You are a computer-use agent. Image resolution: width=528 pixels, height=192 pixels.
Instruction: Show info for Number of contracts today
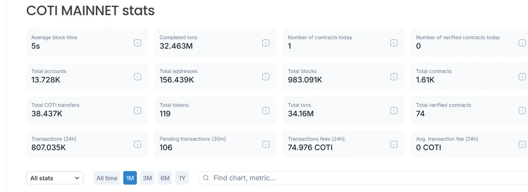394,43
